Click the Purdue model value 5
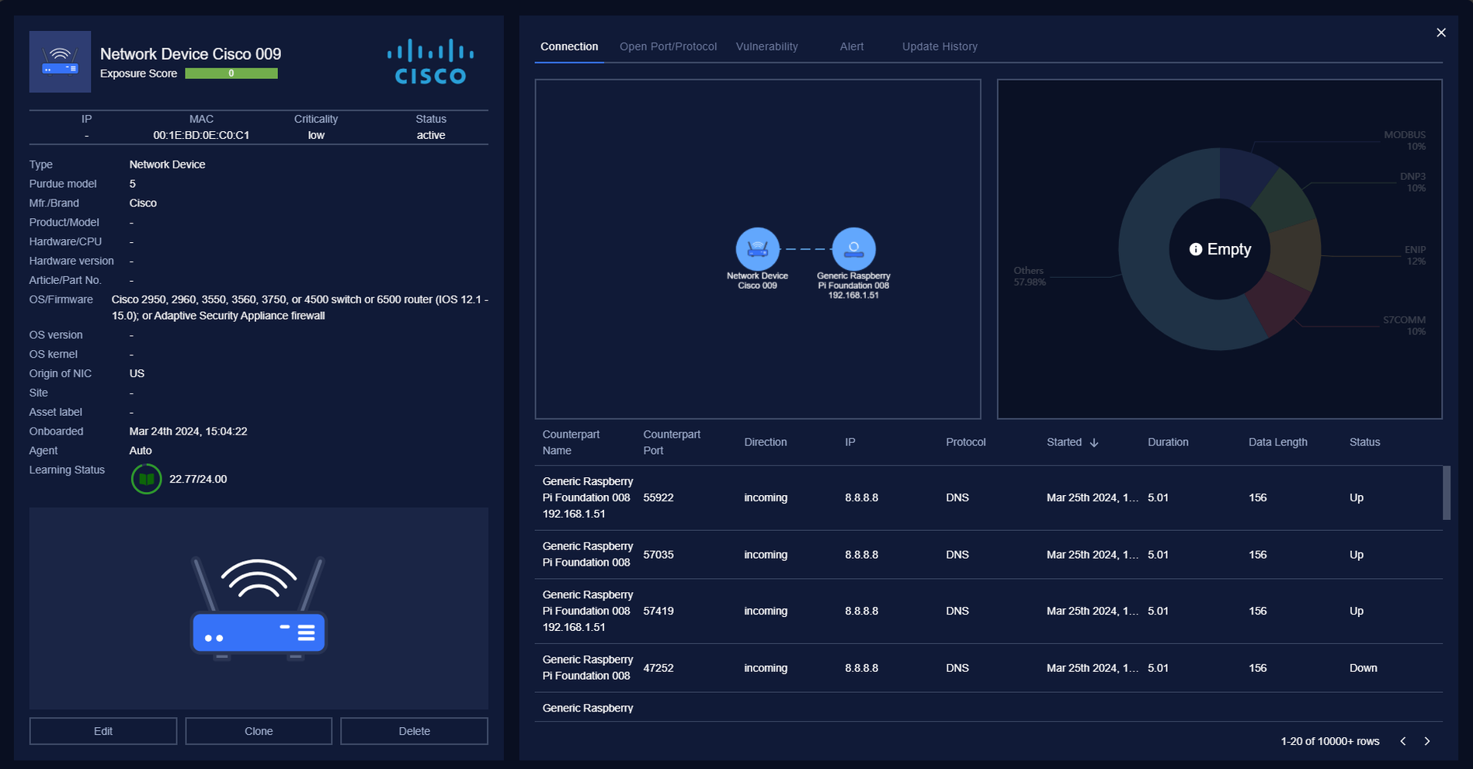The width and height of the screenshot is (1473, 769). pyautogui.click(x=132, y=184)
